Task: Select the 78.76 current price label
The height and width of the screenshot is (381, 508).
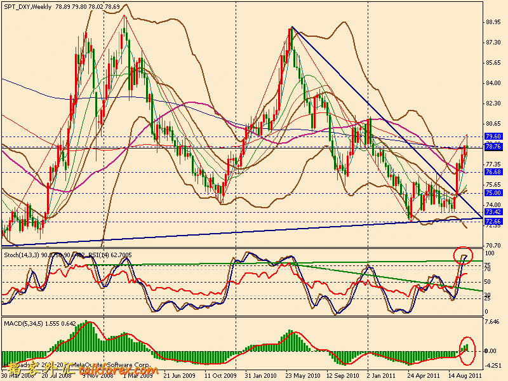Action: click(493, 147)
